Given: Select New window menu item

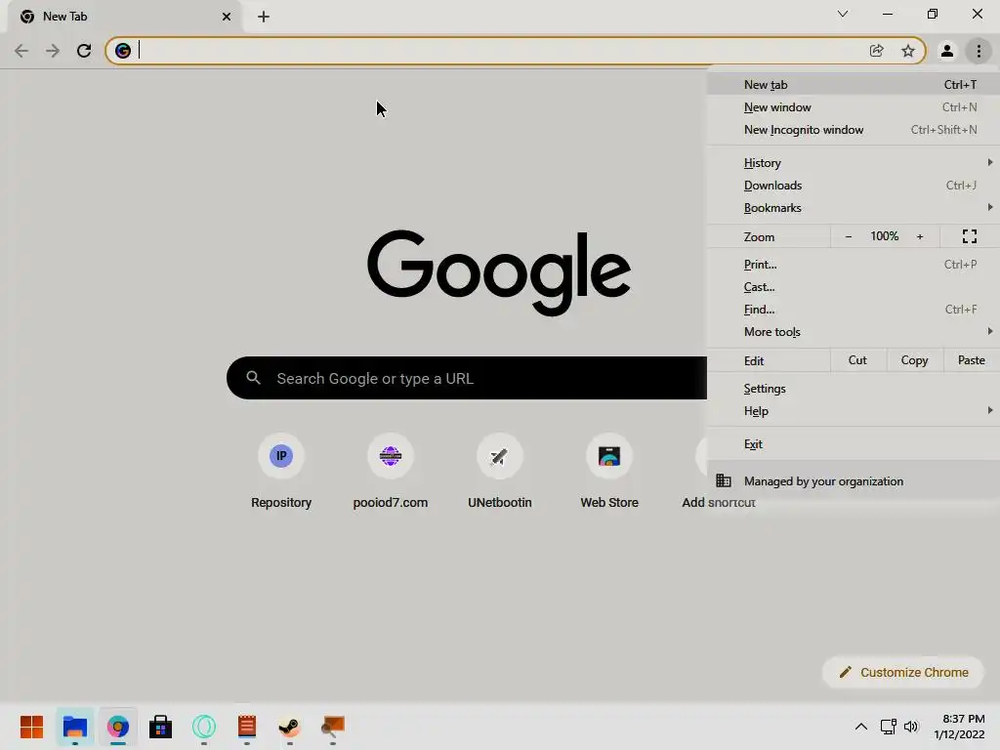Looking at the screenshot, I should (854, 107).
